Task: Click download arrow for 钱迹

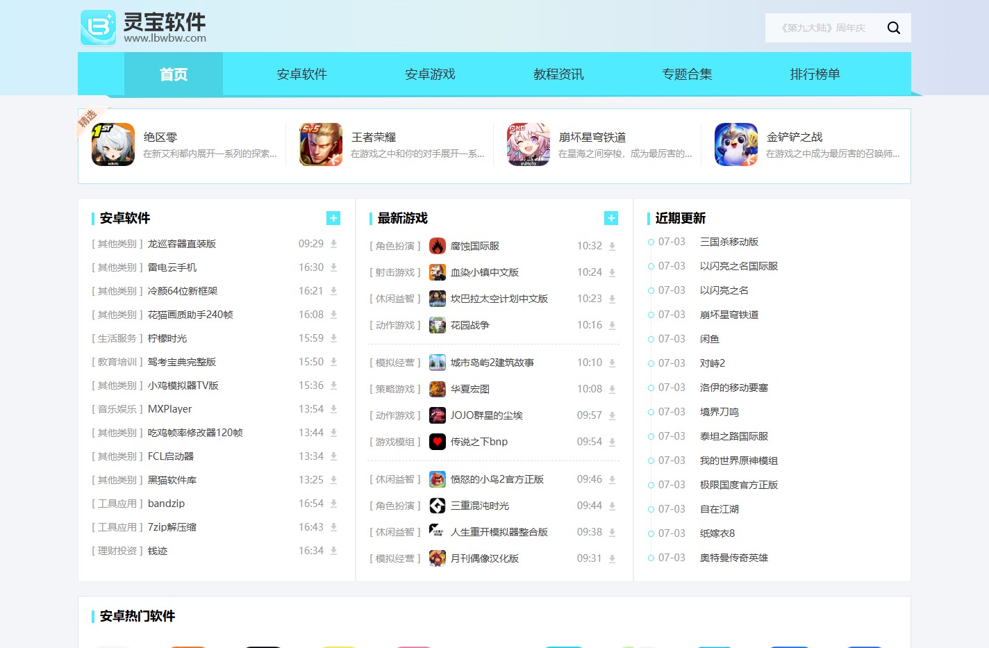Action: click(x=333, y=551)
